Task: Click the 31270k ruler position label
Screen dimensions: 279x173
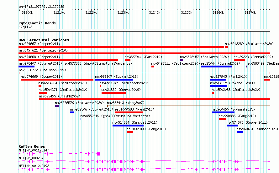Action: (x=250, y=12)
